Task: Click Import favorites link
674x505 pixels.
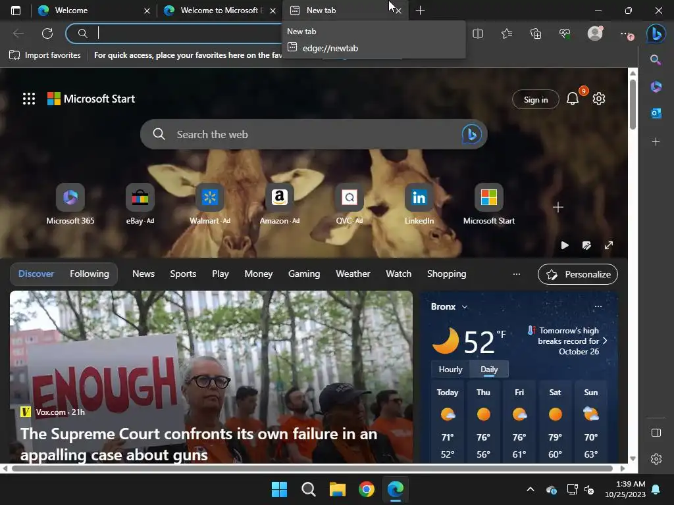Action: coord(45,55)
